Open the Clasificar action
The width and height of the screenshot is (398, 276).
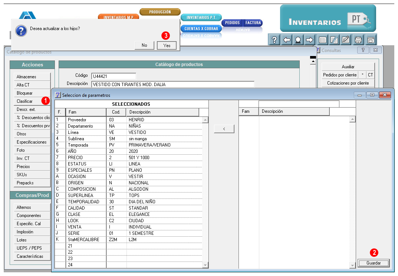point(32,101)
